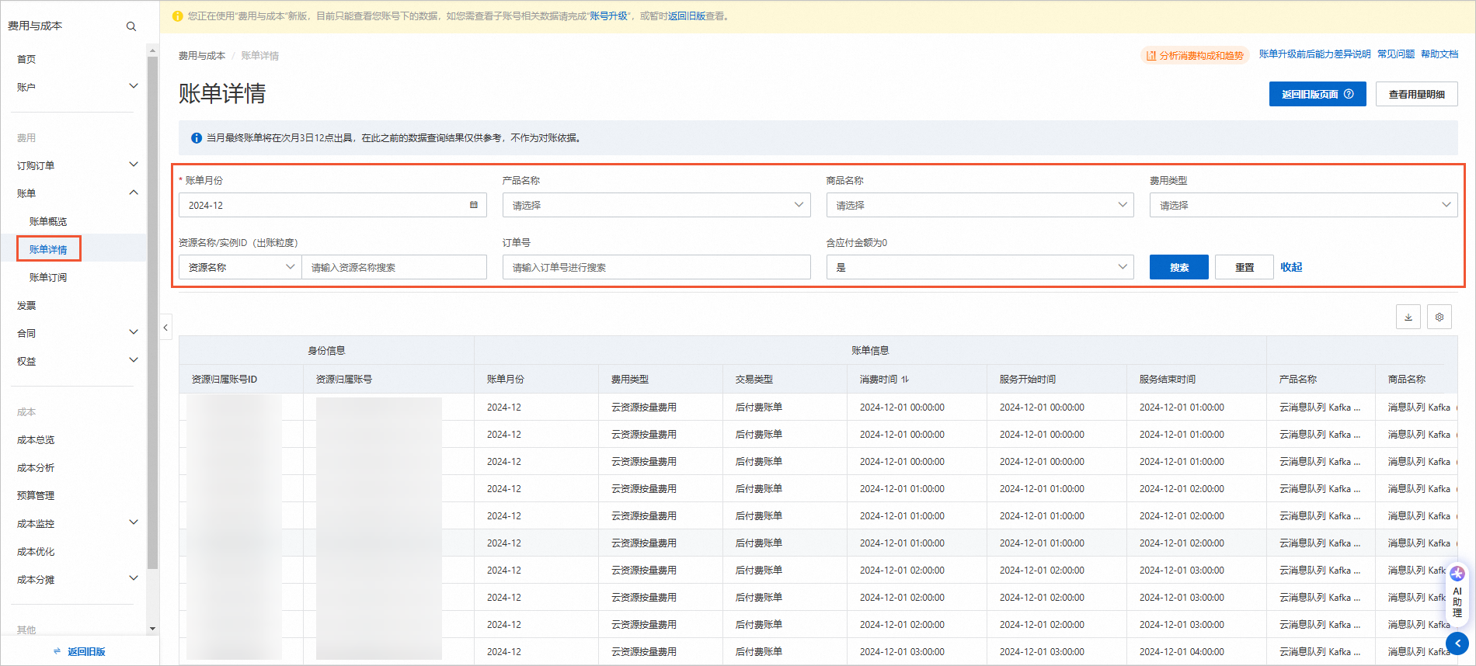Expand the 账户 menu chevron
The image size is (1476, 666).
[134, 86]
